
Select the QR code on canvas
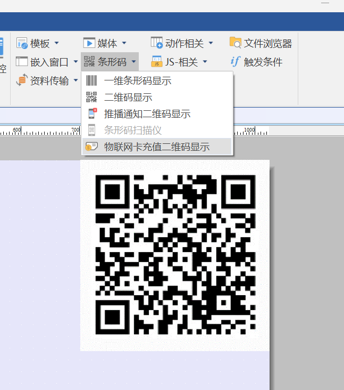[x=175, y=255]
